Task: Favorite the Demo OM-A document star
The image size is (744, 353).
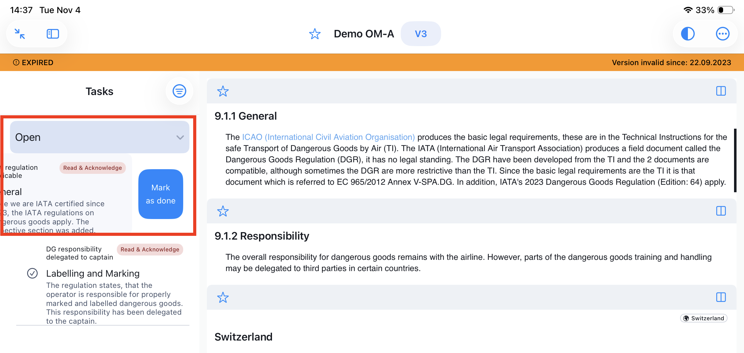Action: 315,34
